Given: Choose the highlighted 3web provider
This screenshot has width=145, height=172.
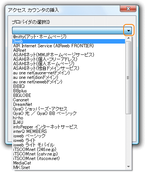Looking at the screenshot, I should pos(69,41).
